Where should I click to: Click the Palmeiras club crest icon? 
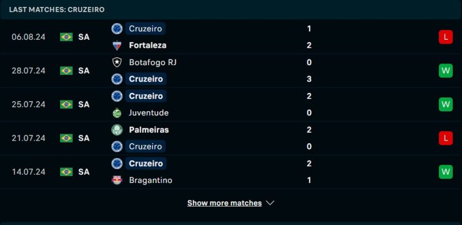[x=117, y=130]
